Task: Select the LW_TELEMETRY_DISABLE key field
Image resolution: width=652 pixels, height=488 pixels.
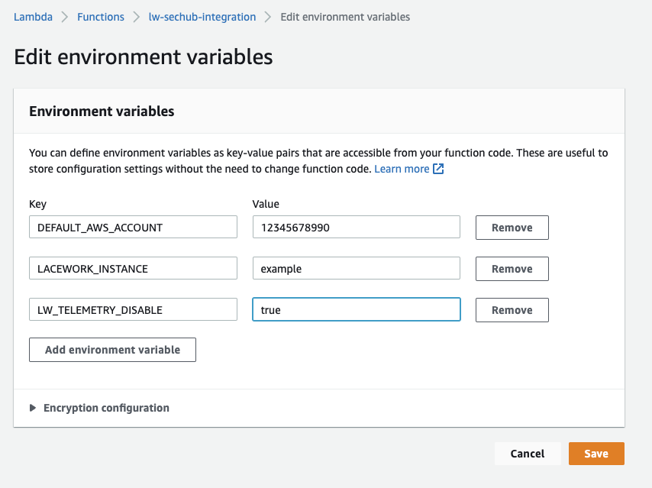Action: [133, 309]
